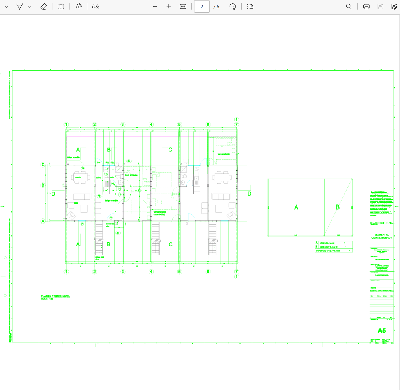Viewport: 400px width, 390px height.
Task: Activate the Erase tool
Action: pos(44,6)
